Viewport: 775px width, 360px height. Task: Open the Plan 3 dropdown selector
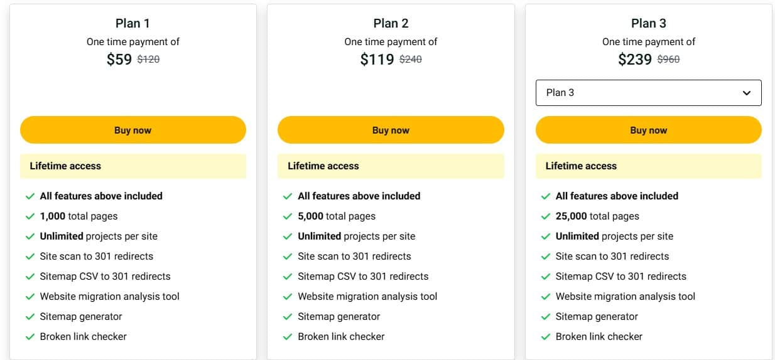coord(648,93)
